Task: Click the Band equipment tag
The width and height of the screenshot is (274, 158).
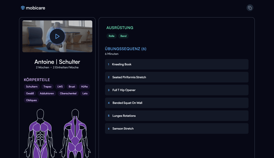Action: pos(123,36)
